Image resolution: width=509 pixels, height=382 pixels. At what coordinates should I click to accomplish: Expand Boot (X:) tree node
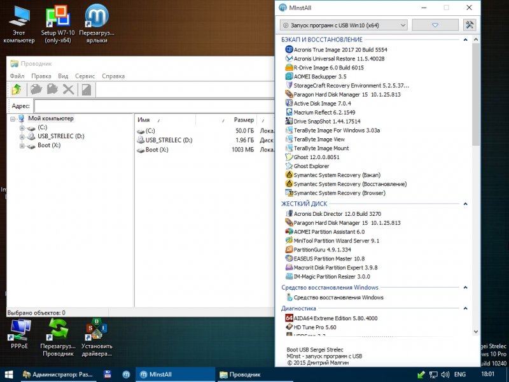point(22,146)
